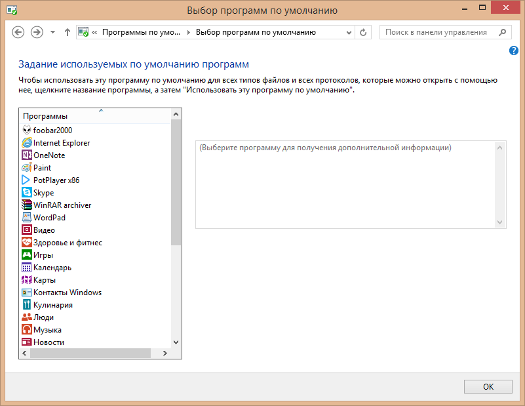This screenshot has width=525, height=406.
Task: Choose the Paint palette icon
Action: 27,168
